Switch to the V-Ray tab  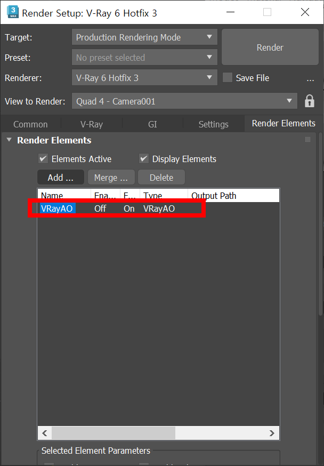pos(92,124)
